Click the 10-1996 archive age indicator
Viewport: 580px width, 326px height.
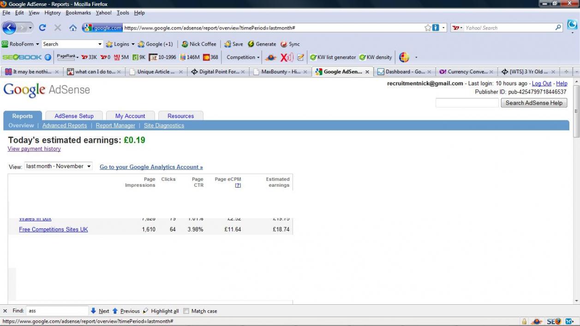[x=162, y=58]
